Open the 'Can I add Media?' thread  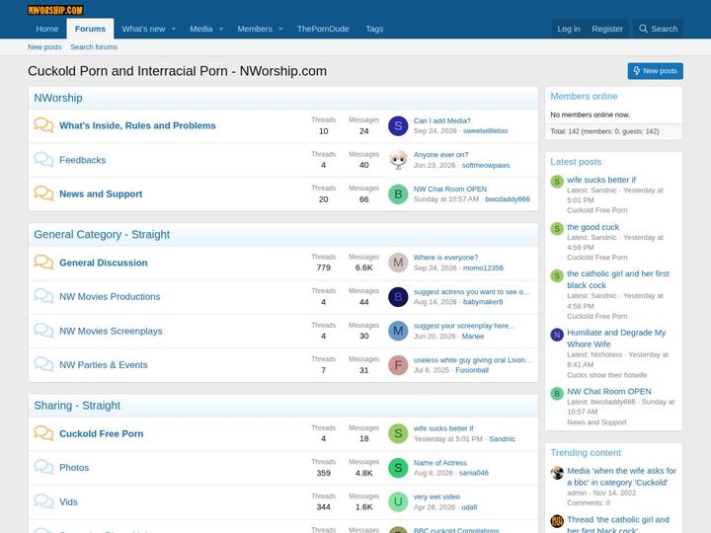442,120
